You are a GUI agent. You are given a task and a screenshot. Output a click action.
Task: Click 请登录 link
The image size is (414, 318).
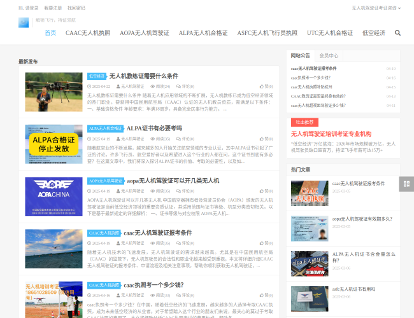tap(32, 8)
